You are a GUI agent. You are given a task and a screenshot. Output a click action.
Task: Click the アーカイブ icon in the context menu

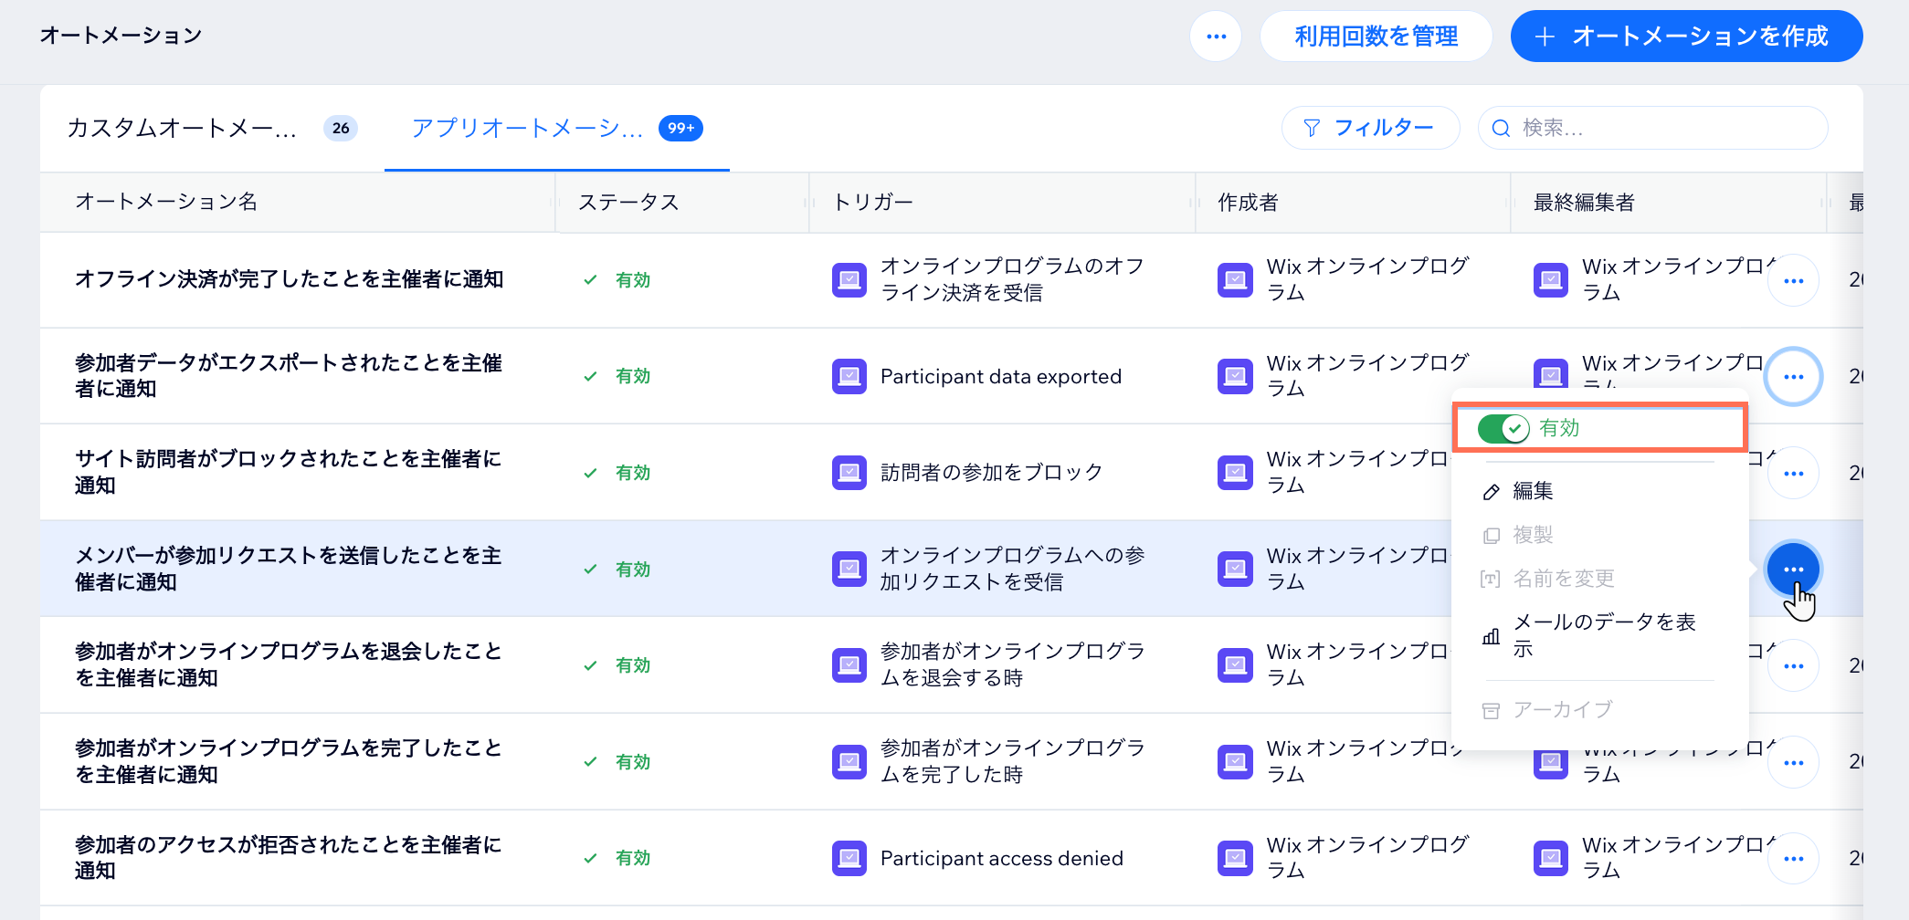[x=1492, y=709]
